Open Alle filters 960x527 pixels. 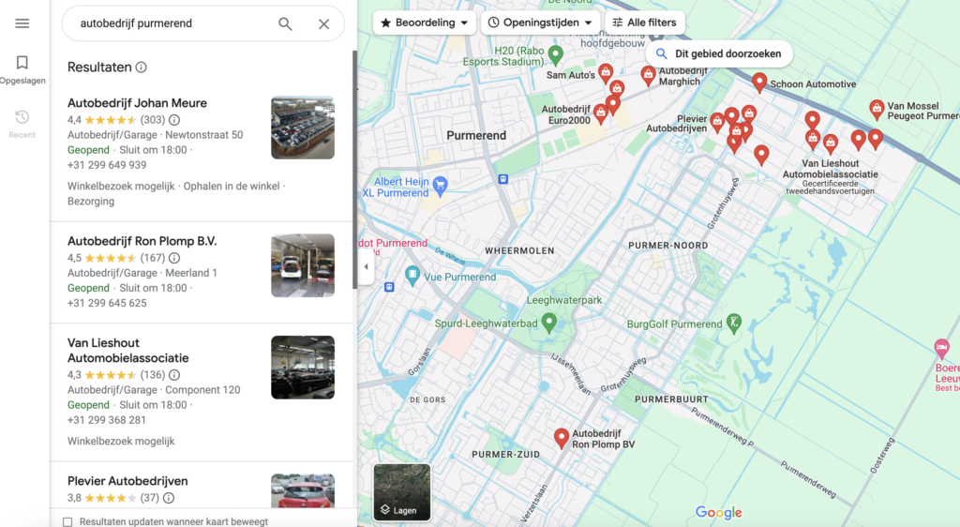pyautogui.click(x=645, y=23)
